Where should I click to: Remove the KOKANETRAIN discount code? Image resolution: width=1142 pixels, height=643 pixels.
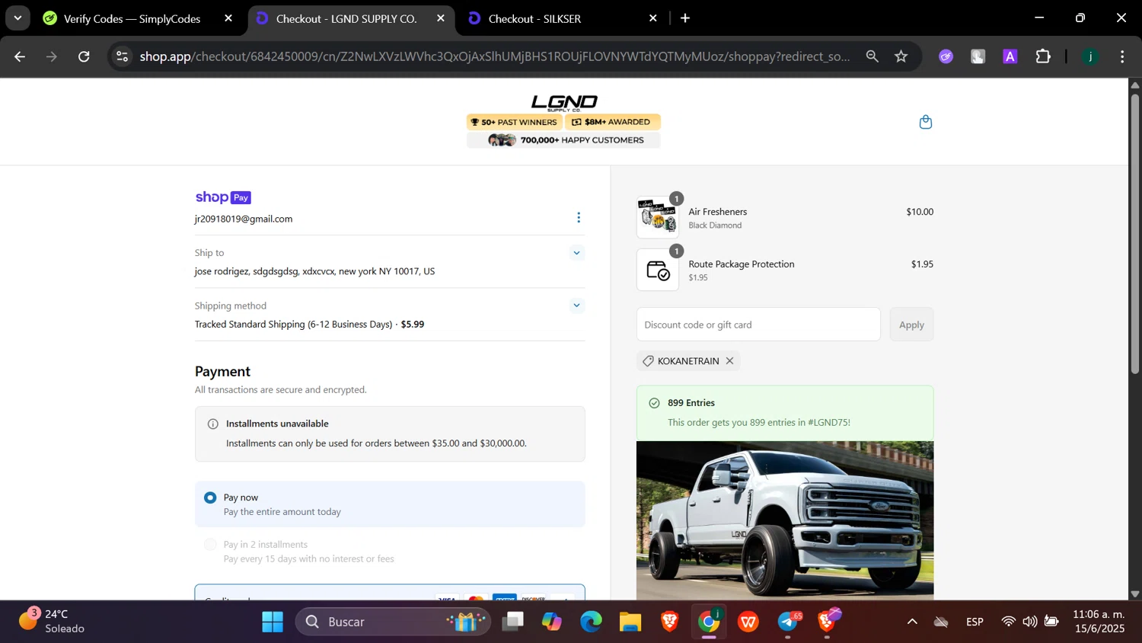[729, 361]
